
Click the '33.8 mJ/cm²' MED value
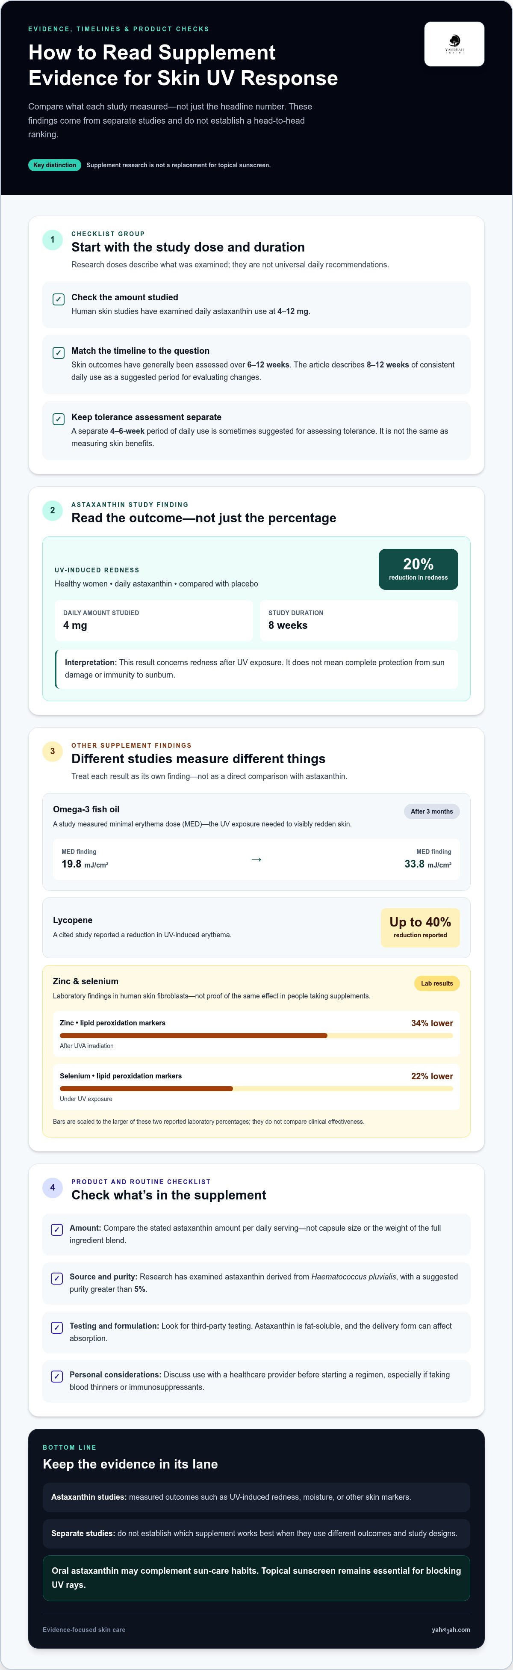(428, 864)
